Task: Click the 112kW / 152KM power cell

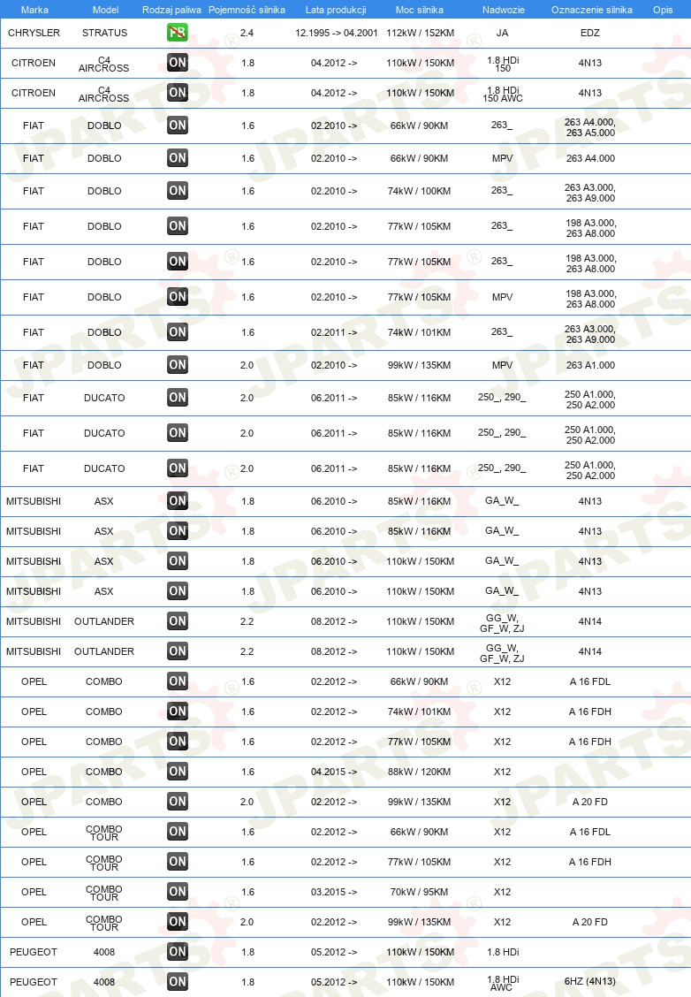Action: (421, 33)
